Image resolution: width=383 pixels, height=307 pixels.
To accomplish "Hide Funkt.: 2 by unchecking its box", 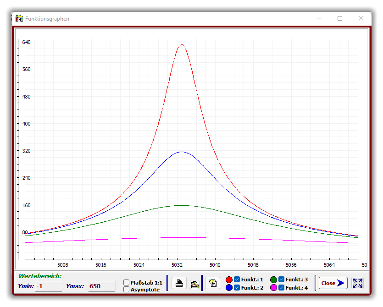I will click(237, 288).
